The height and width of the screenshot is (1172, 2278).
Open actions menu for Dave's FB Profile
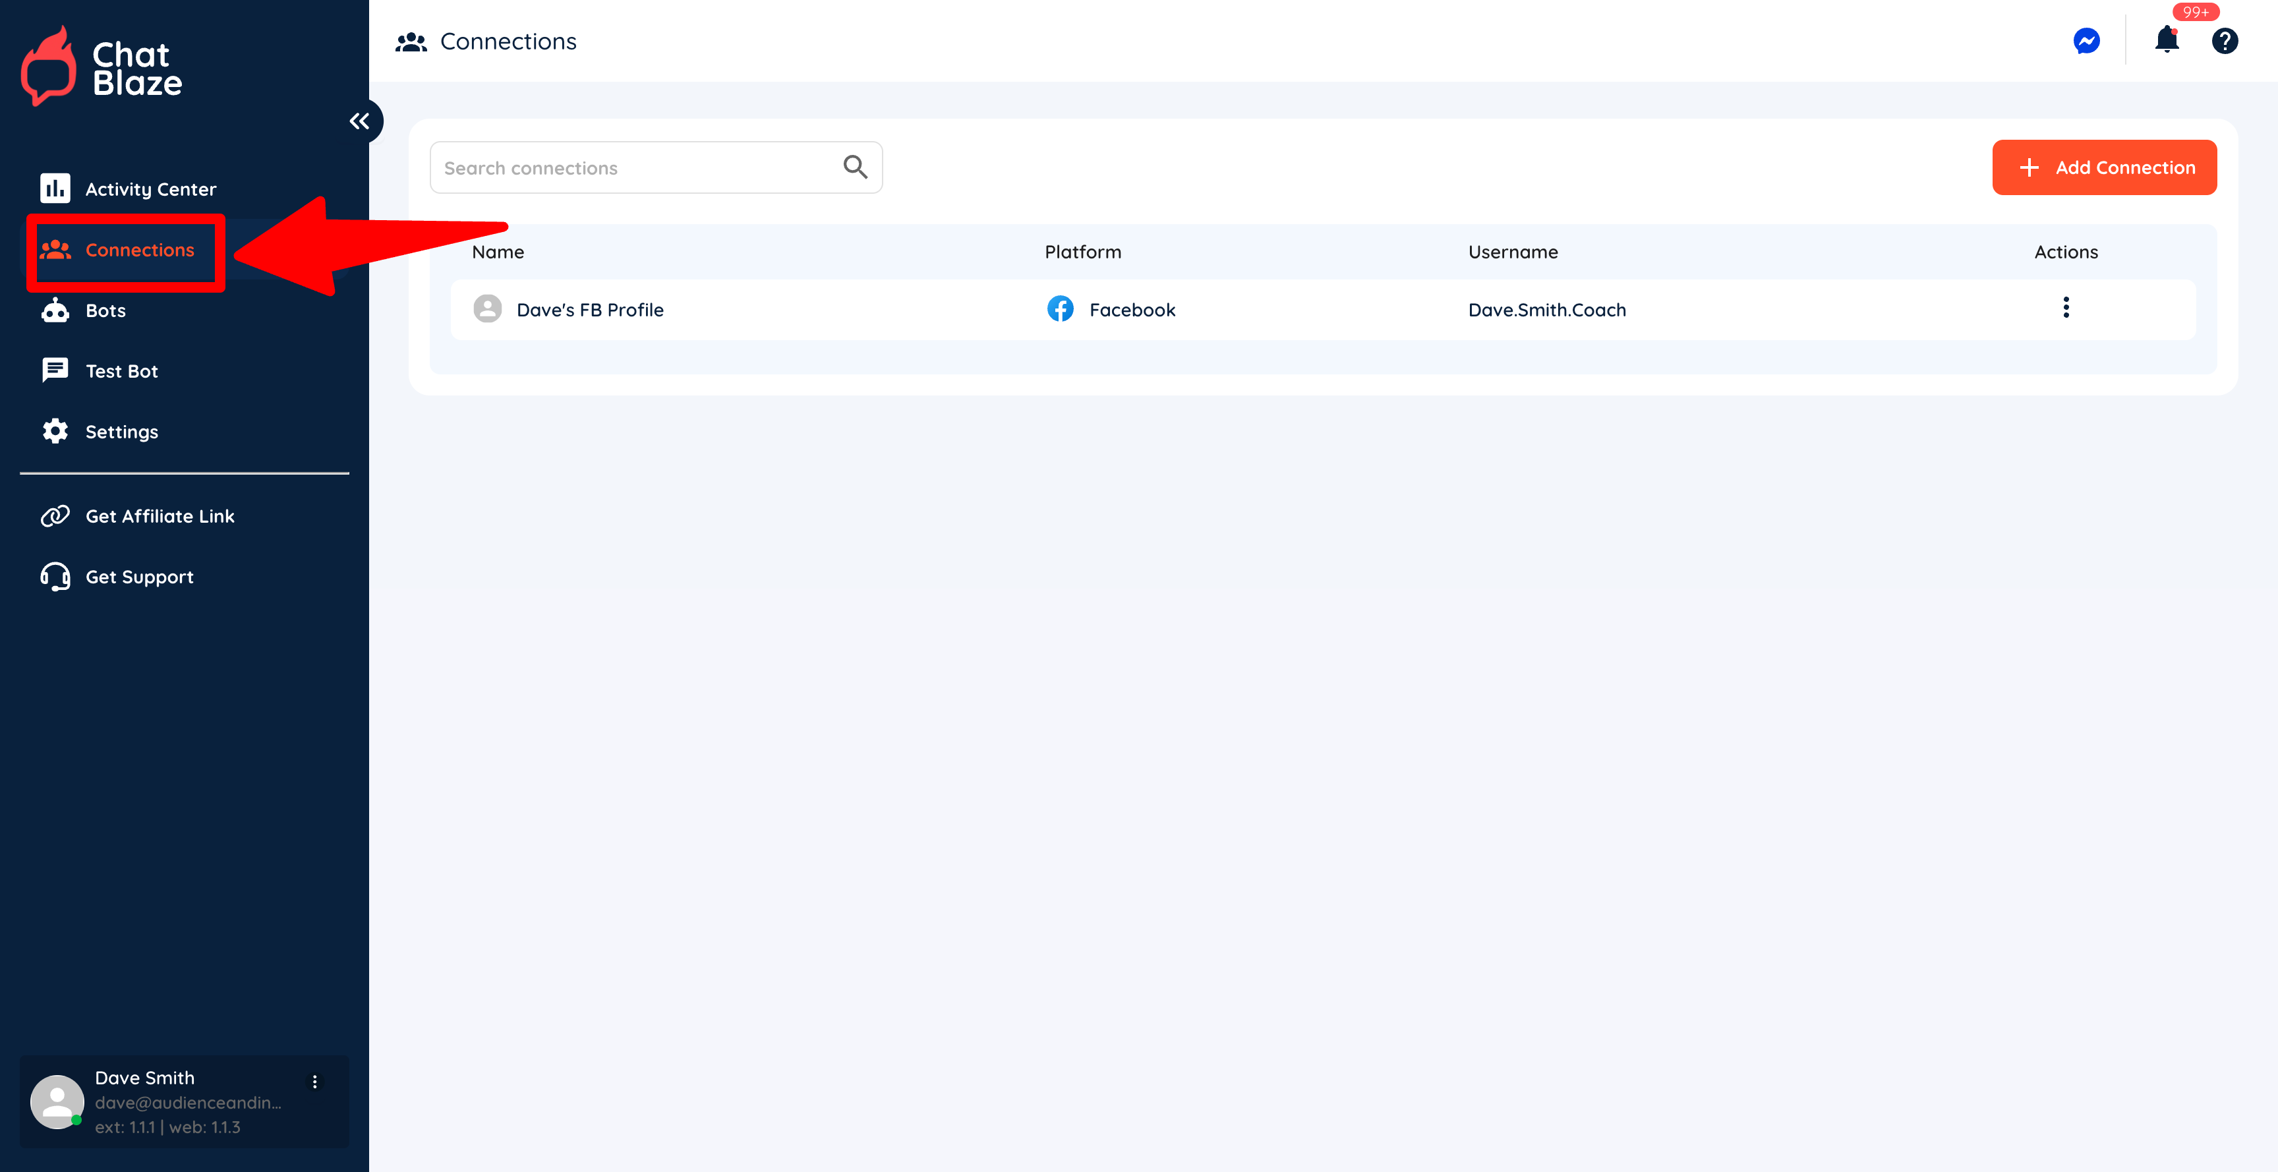coord(2066,308)
